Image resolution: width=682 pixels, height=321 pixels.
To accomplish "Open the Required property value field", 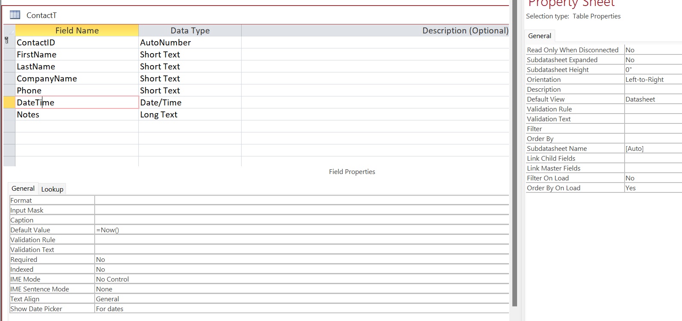I will pyautogui.click(x=300, y=260).
